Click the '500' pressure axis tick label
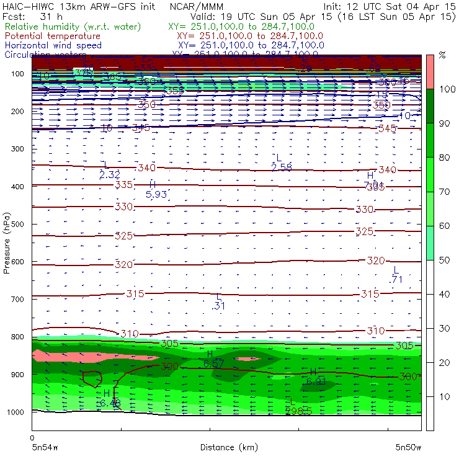This screenshot has width=459, height=459. pos(17,224)
